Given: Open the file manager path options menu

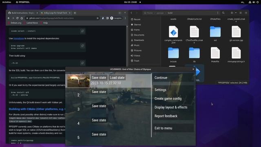Looking at the screenshot, I should [x=217, y=13].
